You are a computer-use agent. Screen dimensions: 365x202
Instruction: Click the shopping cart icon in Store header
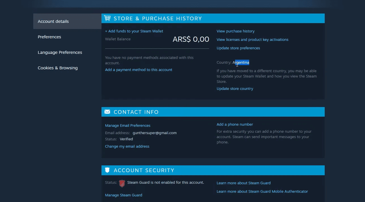(x=107, y=18)
